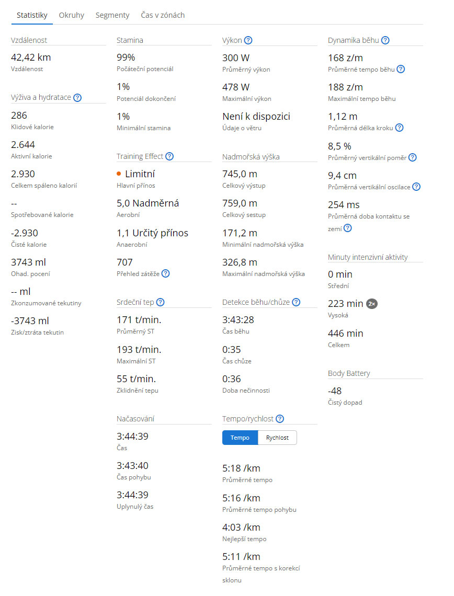This screenshot has width=454, height=596.
Task: Open Training Effect help icon
Action: click(x=169, y=156)
